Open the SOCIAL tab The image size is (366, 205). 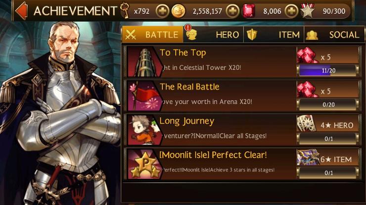(x=334, y=34)
